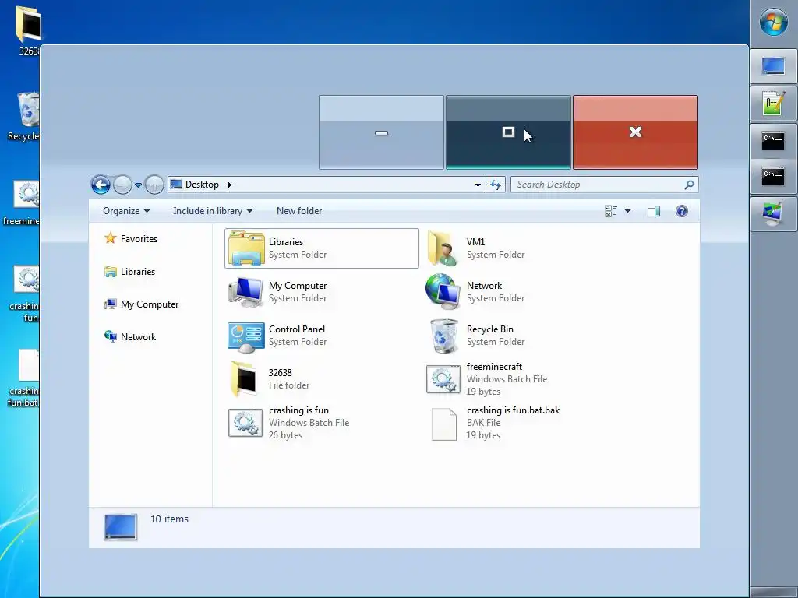Select crashing is fun batch file
This screenshot has width=798, height=598.
tap(288, 423)
